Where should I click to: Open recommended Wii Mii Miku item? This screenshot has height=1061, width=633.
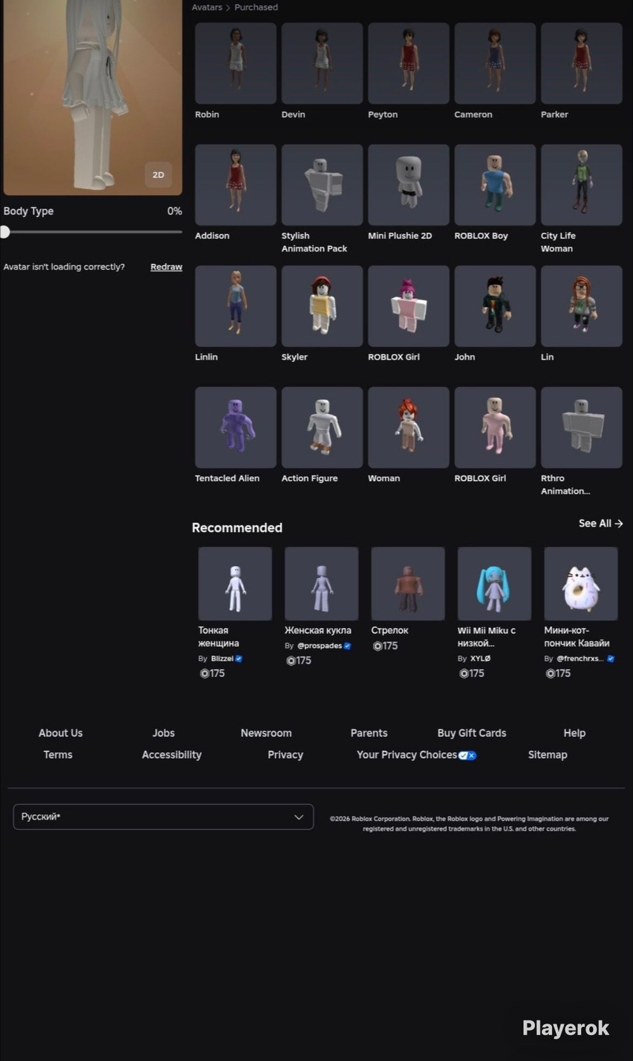[494, 584]
